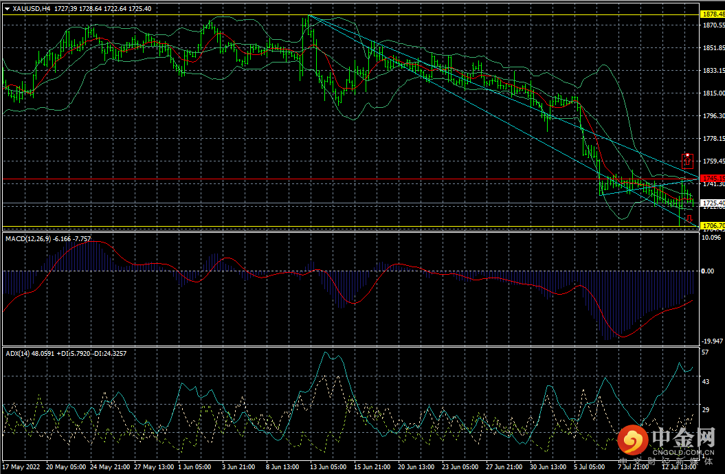Image resolution: width=725 pixels, height=474 pixels.
Task: Click the 17 May 2022 date label
Action: pos(22,467)
